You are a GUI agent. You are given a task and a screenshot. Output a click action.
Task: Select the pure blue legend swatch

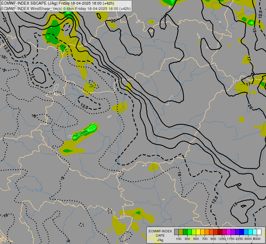coord(242,232)
